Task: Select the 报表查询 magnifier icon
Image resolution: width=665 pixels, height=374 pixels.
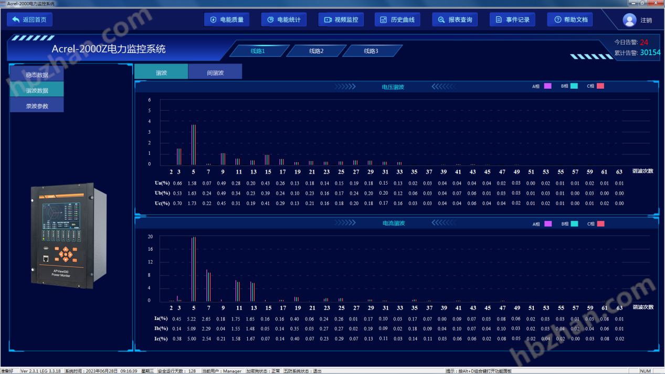Action: (x=441, y=20)
